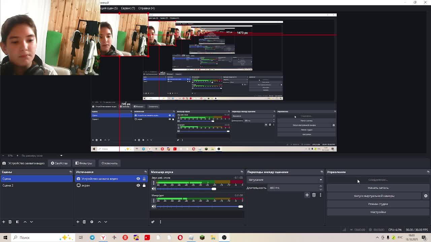Undock the Сцены panel
431x242 pixels.
70,172
